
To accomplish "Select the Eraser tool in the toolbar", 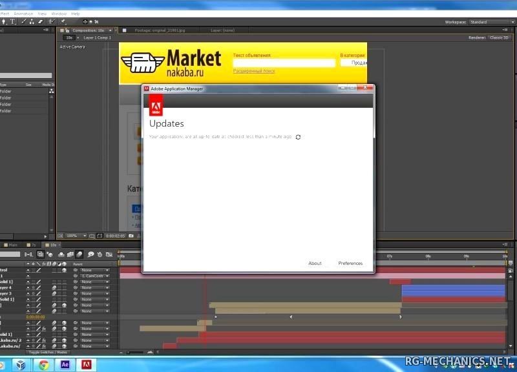I will [x=41, y=22].
